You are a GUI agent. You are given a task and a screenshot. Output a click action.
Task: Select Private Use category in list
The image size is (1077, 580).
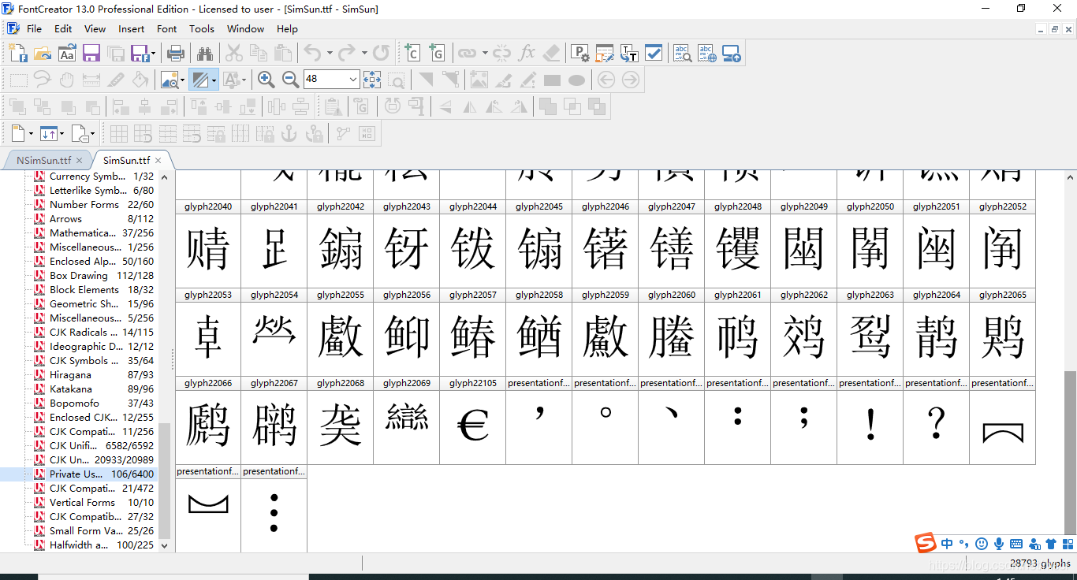tap(79, 474)
